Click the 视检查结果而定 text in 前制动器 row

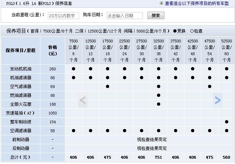152,140
